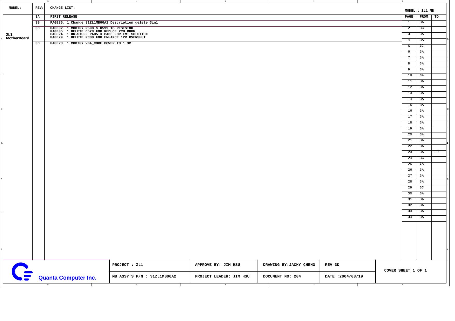Click the '3D' TO value for page 23
Viewport: 455px width, 321px height.
click(436, 152)
